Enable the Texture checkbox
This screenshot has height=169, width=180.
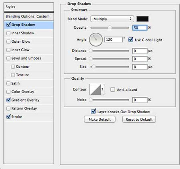[x=13, y=75]
